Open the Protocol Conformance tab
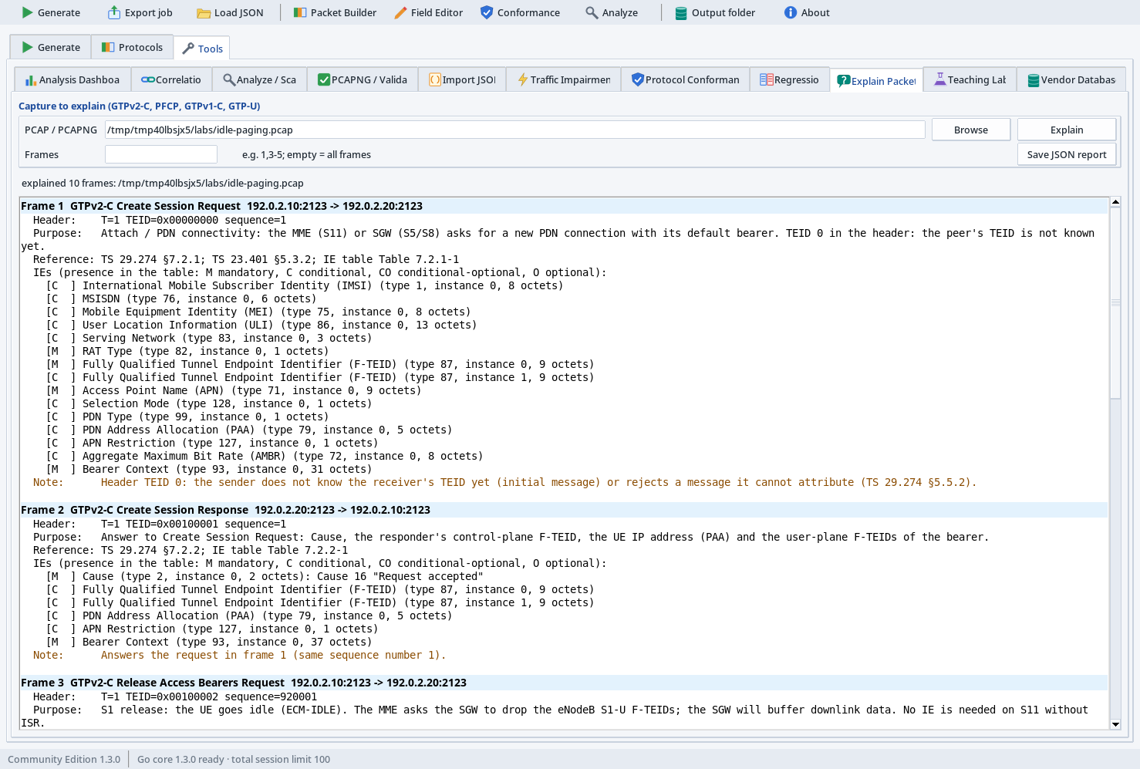Screen dimensions: 1140x769 (685, 79)
